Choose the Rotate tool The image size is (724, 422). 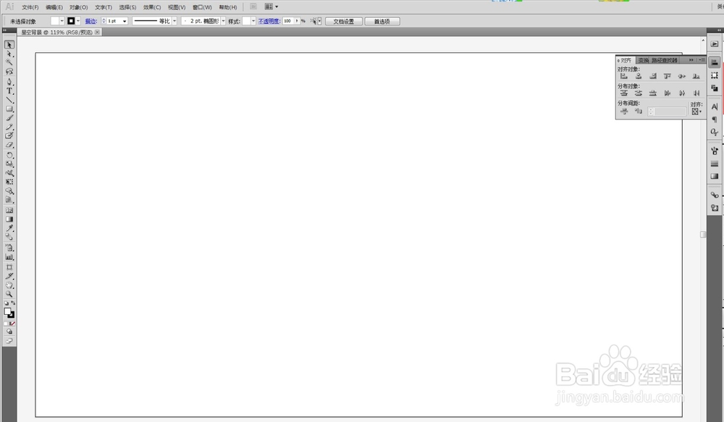(x=9, y=155)
